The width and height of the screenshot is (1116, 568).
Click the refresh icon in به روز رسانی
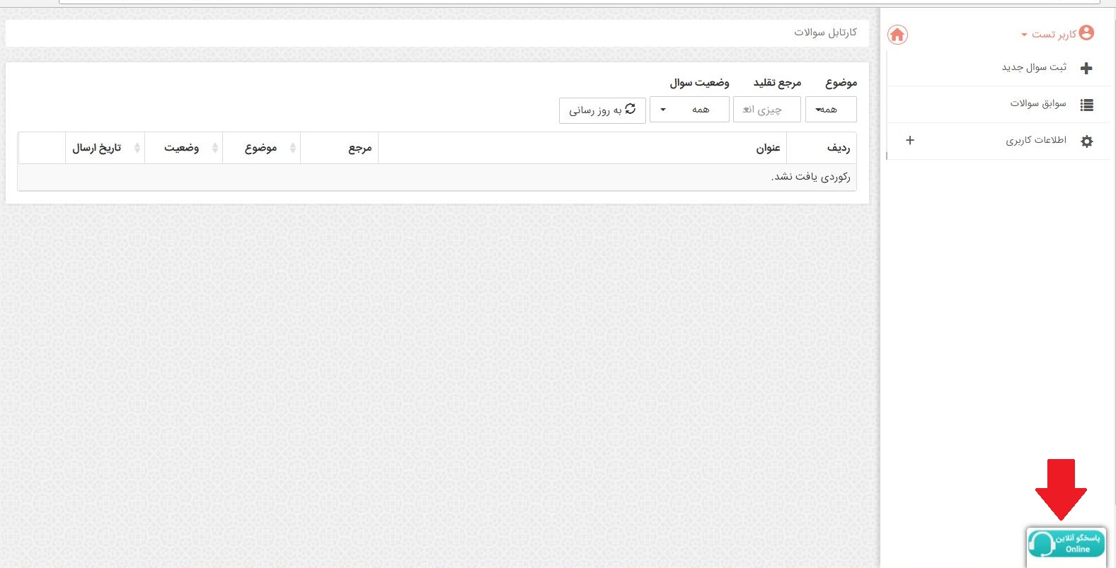[631, 109]
